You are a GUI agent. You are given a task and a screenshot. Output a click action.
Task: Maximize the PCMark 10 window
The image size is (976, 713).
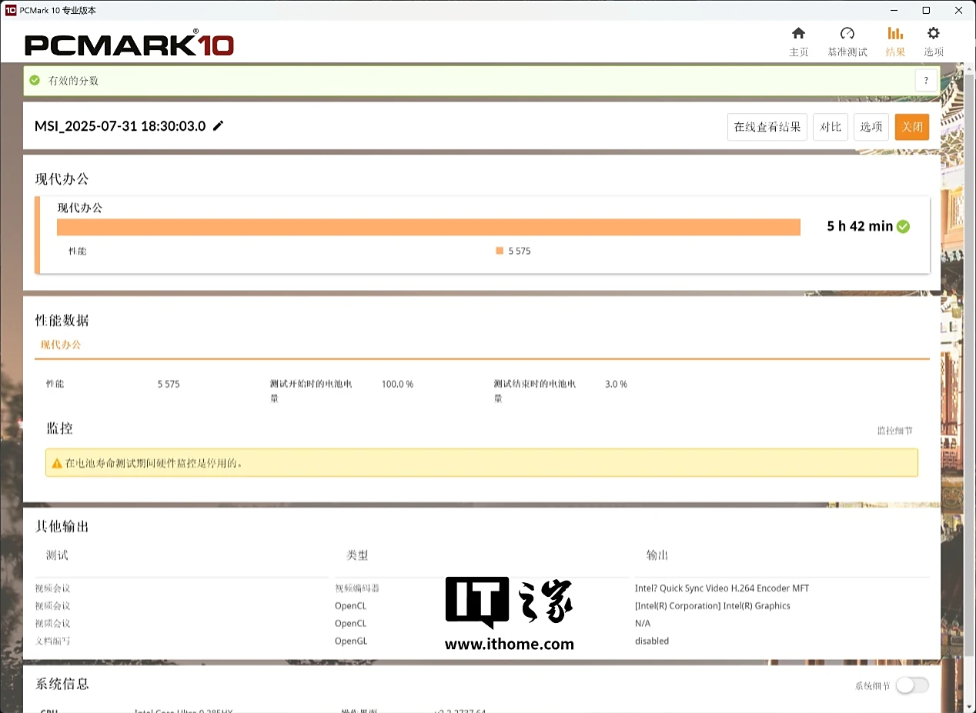click(x=926, y=10)
